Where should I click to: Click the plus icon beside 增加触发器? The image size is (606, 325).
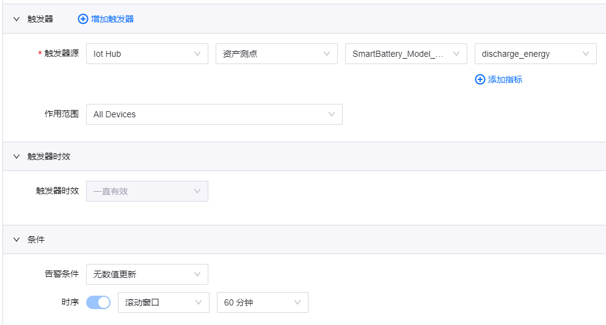(x=83, y=19)
